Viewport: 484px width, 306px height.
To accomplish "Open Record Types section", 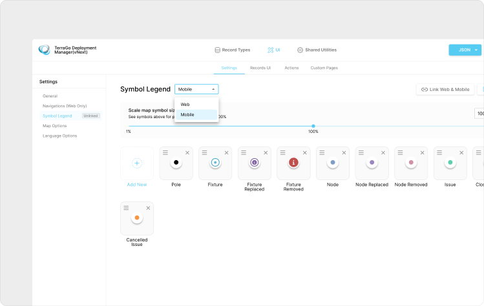I will pos(232,50).
